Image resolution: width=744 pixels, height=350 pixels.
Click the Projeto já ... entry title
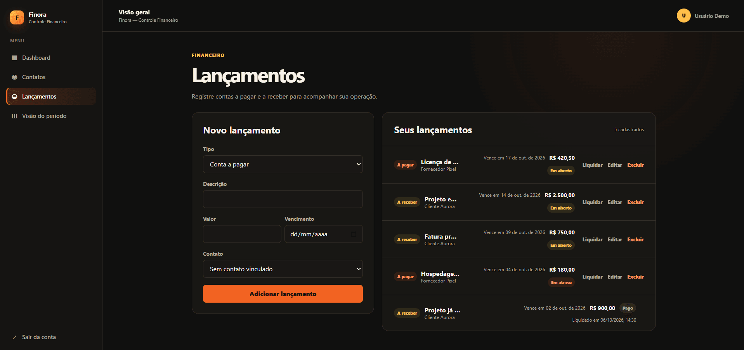(x=442, y=310)
